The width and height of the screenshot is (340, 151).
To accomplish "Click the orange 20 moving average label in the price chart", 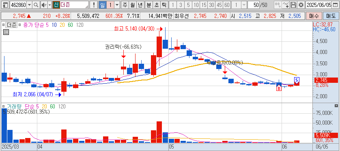I will (x=62, y=25).
